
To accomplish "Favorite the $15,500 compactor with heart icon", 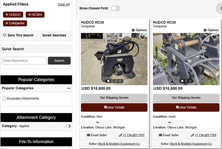I will pos(215,37).
